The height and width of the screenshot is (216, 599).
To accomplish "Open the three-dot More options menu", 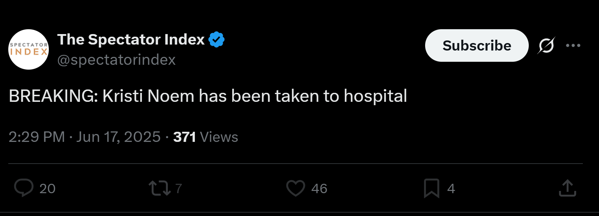I will point(573,46).
